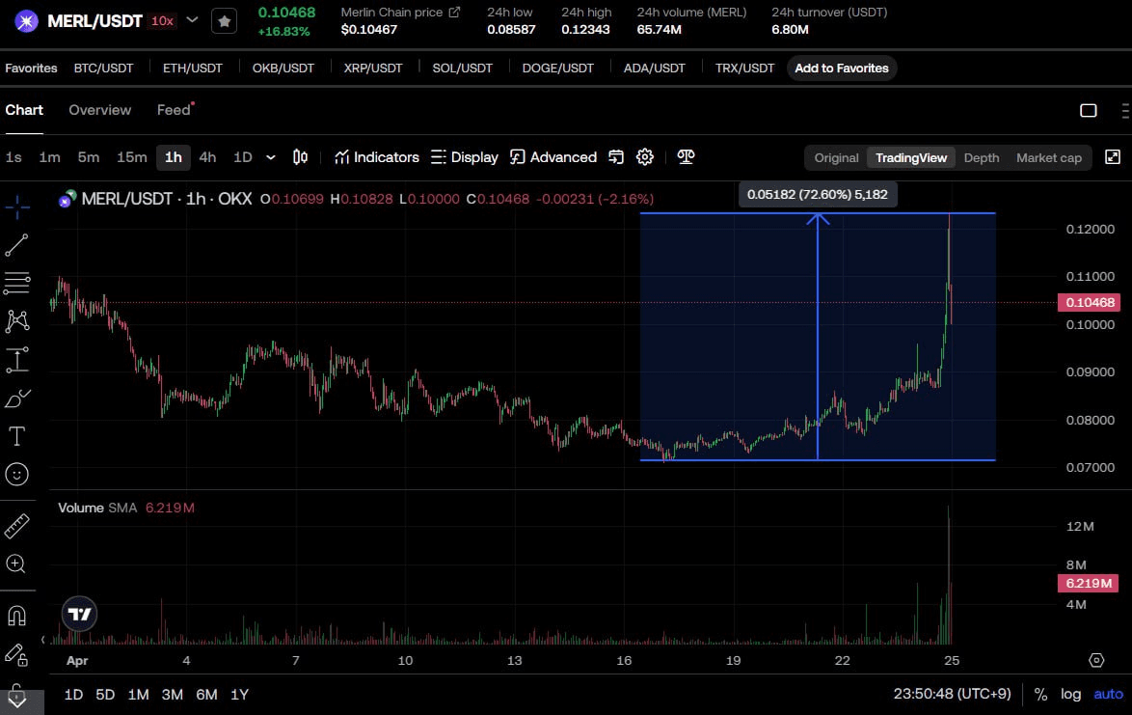Open time axis settings hexagon icon
Image resolution: width=1132 pixels, height=715 pixels.
coord(1096,660)
